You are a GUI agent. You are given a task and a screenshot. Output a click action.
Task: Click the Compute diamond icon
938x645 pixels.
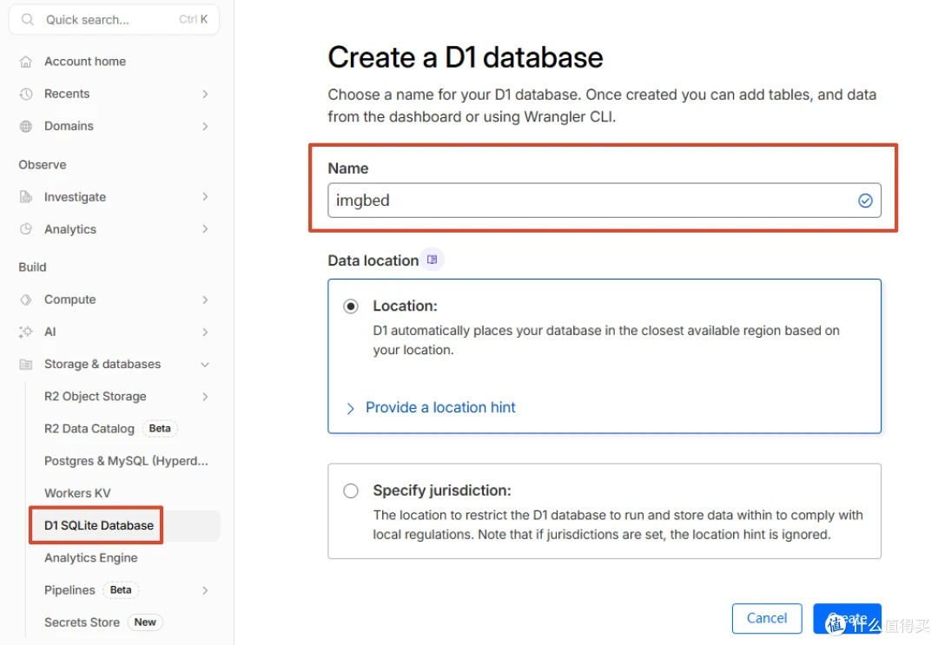tap(26, 299)
